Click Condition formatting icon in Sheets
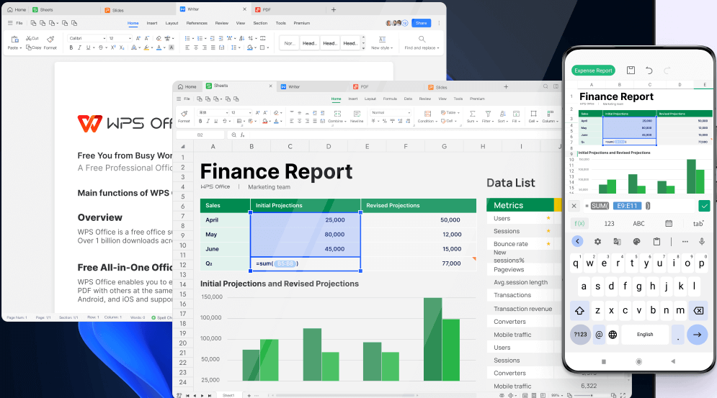 (427, 113)
